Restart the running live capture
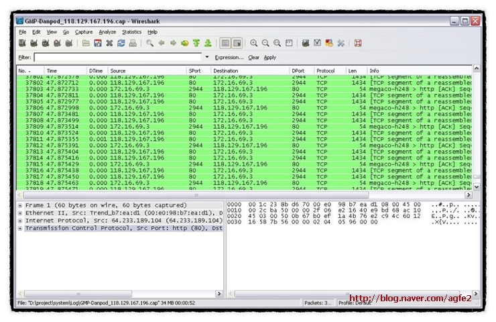The width and height of the screenshot is (496, 322). click(69, 43)
